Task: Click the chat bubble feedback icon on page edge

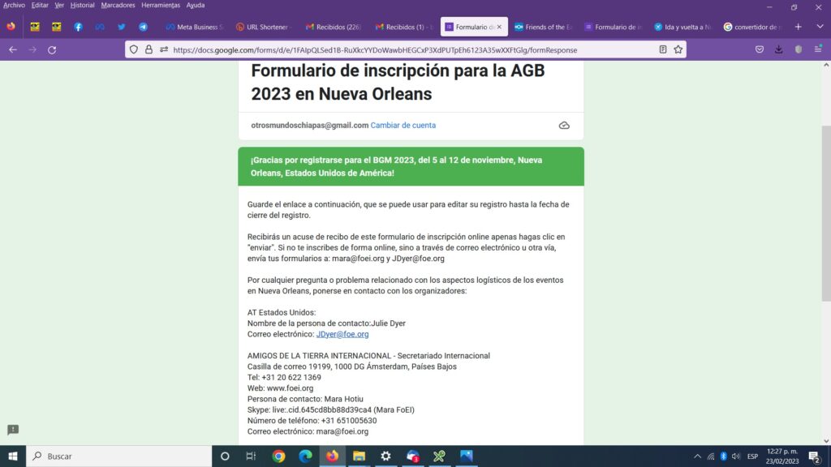Action: coord(11,430)
